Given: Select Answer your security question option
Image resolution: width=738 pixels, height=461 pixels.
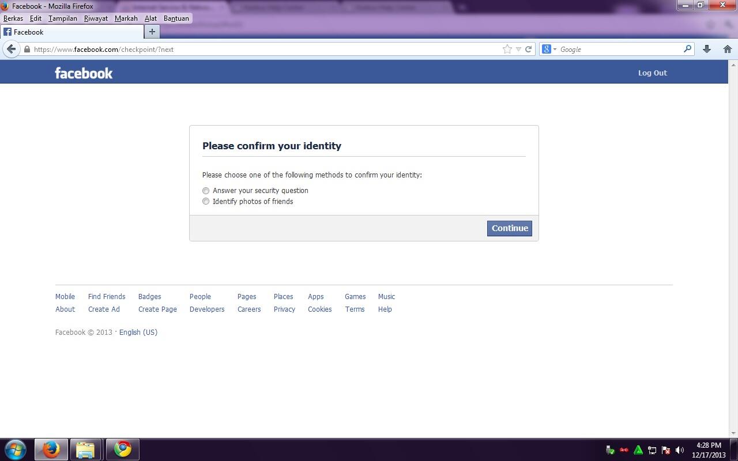Looking at the screenshot, I should (206, 191).
